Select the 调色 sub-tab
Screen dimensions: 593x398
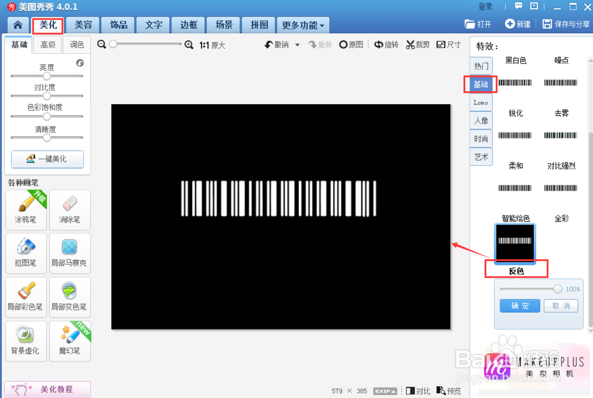(76, 45)
